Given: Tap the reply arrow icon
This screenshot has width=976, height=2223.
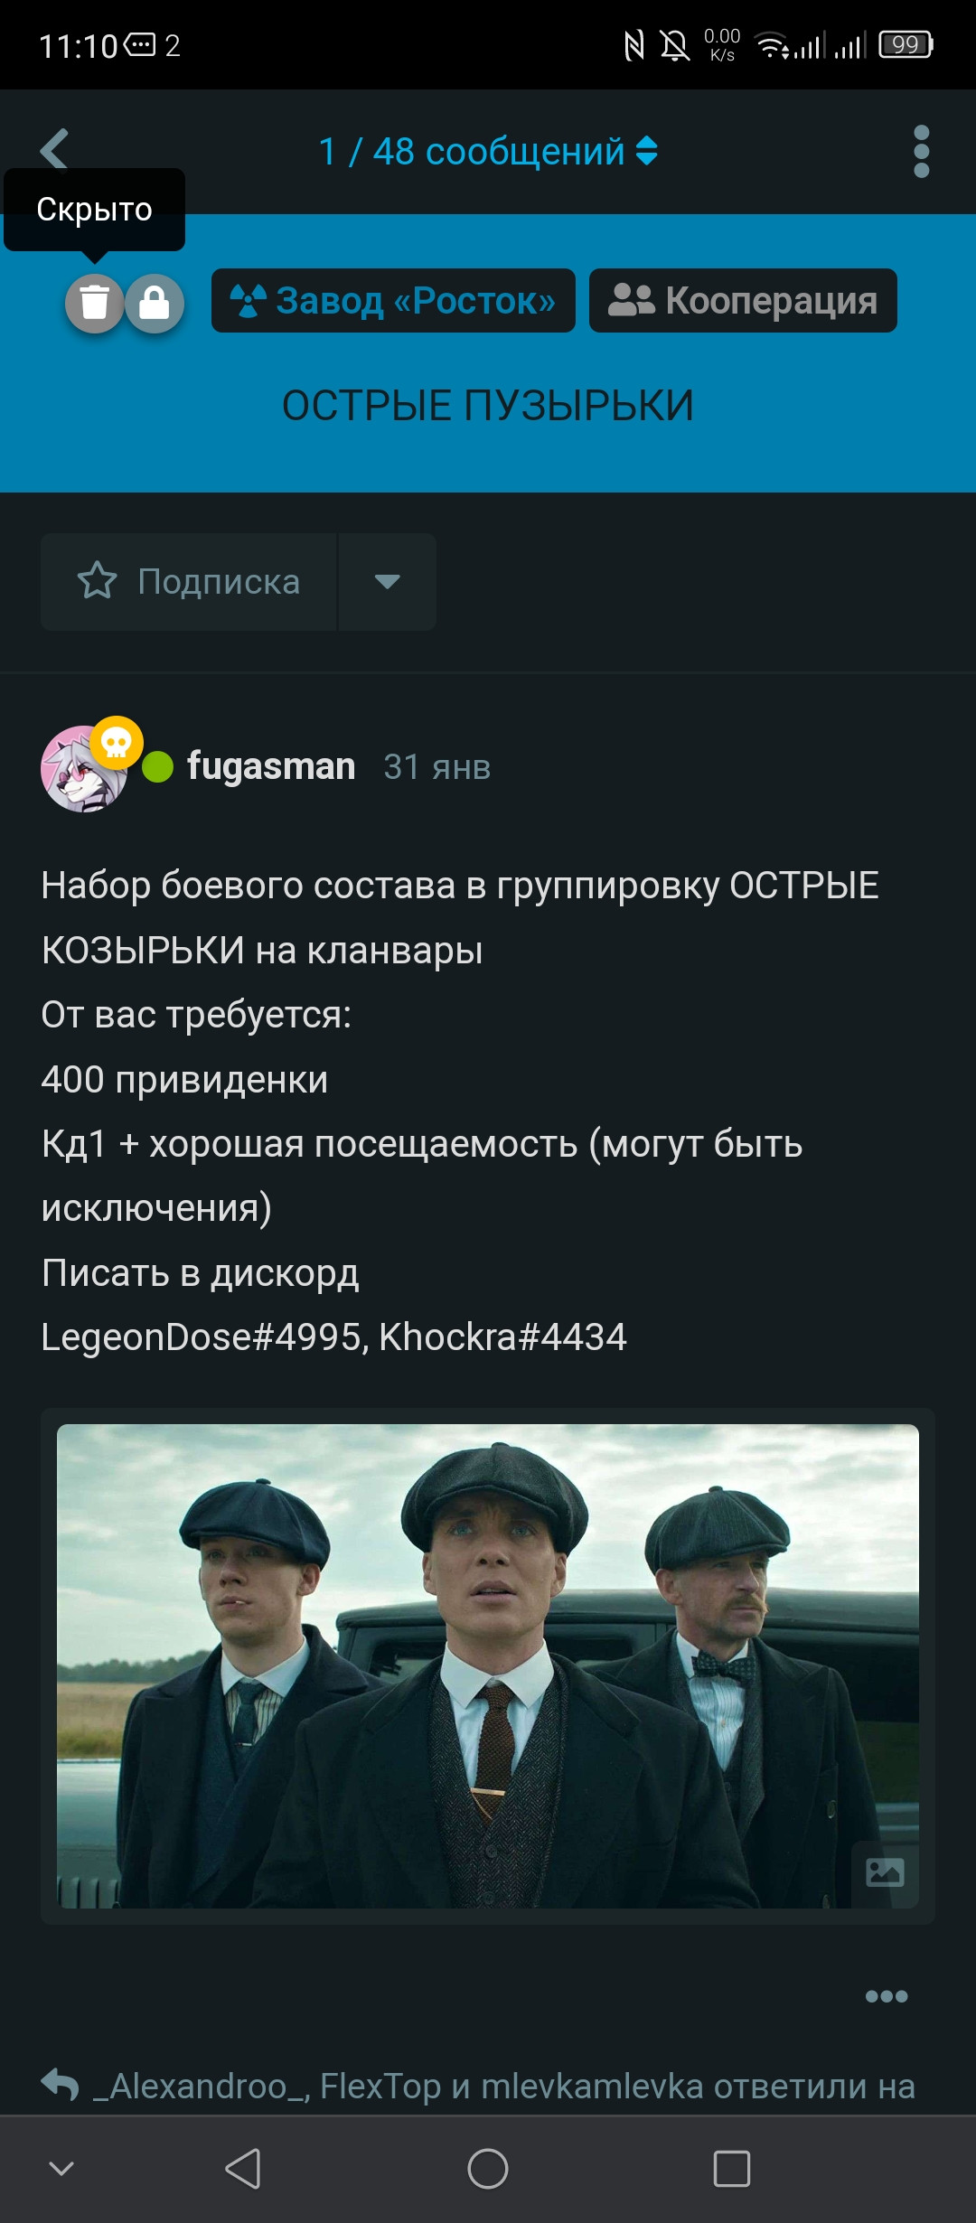Looking at the screenshot, I should [x=61, y=2085].
